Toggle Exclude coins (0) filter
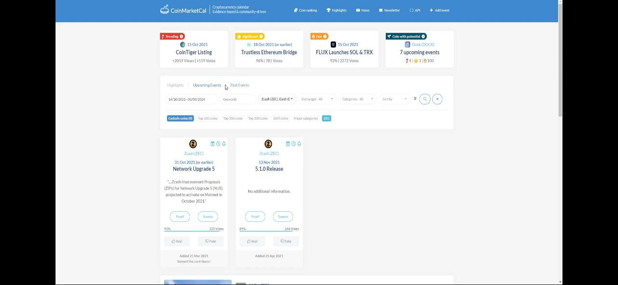The image size is (618, 285). point(180,118)
